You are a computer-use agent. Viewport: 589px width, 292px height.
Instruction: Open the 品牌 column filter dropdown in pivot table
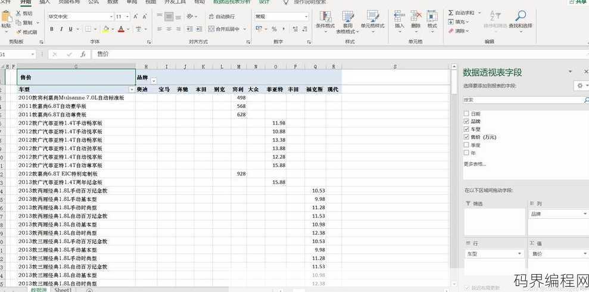pos(154,81)
